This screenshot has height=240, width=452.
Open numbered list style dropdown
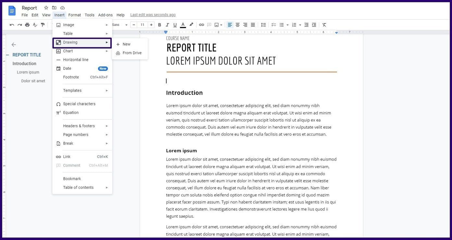300,25
